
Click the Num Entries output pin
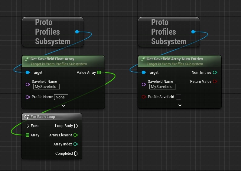coord(215,73)
